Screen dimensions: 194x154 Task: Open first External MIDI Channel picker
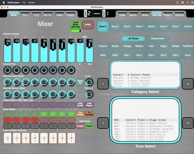pyautogui.click(x=7, y=138)
